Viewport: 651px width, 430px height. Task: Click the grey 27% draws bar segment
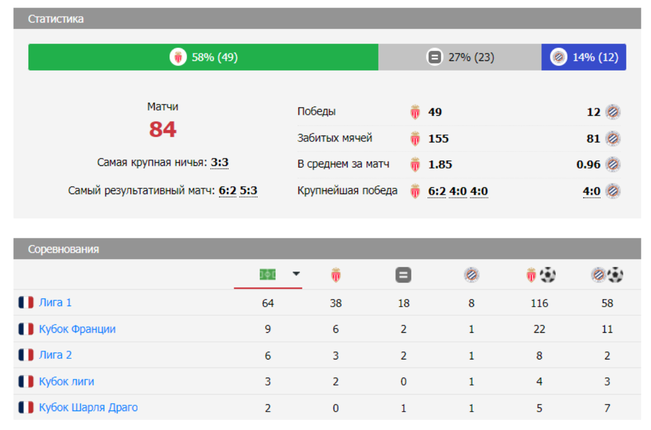click(x=460, y=57)
